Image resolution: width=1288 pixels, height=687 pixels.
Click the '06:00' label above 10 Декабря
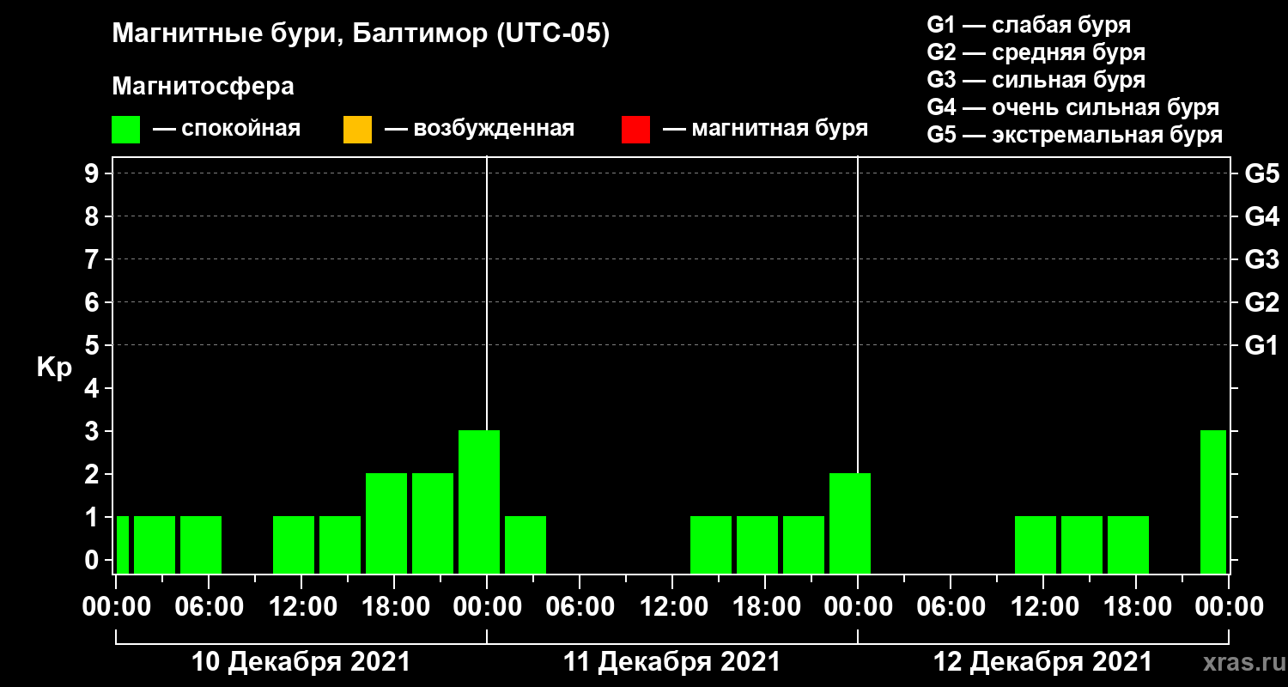[209, 606]
